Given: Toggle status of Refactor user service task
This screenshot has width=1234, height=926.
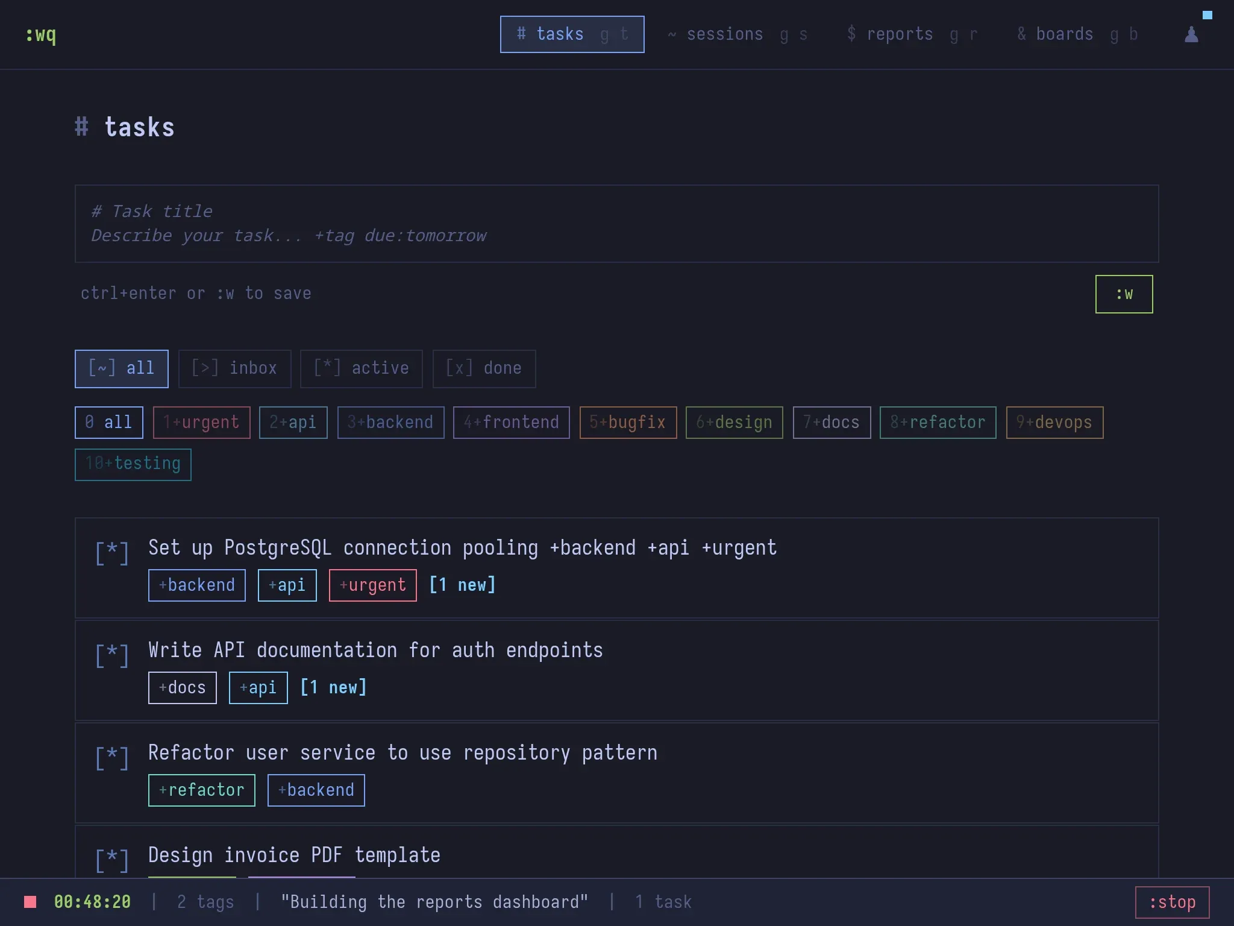Looking at the screenshot, I should coord(112,757).
